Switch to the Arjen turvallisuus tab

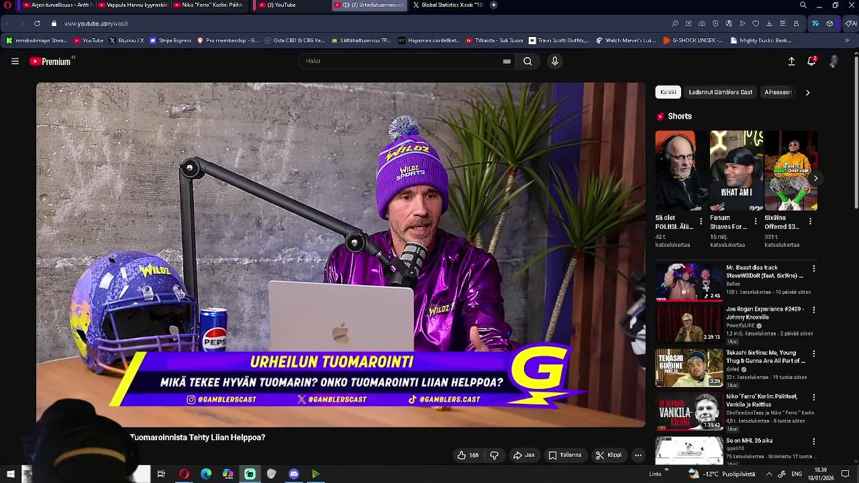pos(57,5)
